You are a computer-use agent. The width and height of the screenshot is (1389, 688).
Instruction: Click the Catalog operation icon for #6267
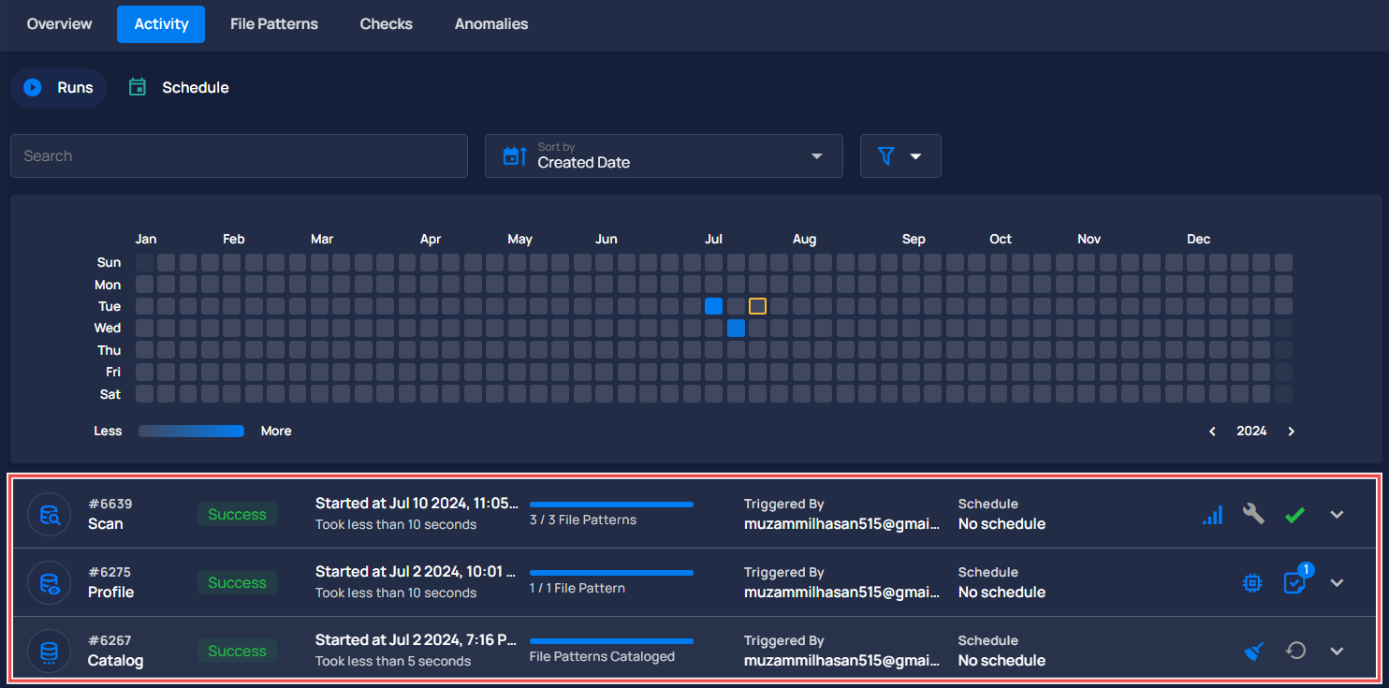click(x=49, y=651)
